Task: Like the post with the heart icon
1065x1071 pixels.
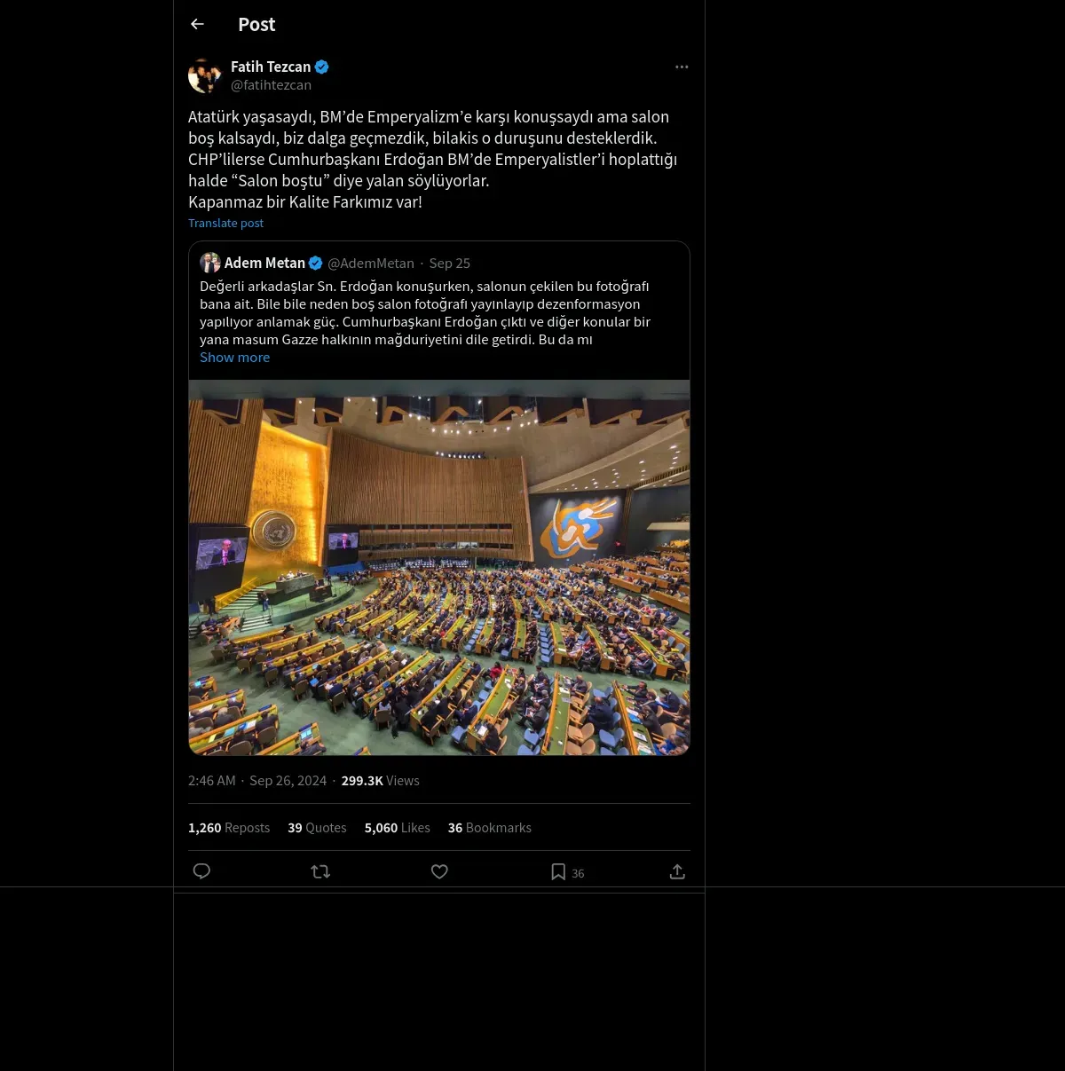Action: tap(439, 871)
